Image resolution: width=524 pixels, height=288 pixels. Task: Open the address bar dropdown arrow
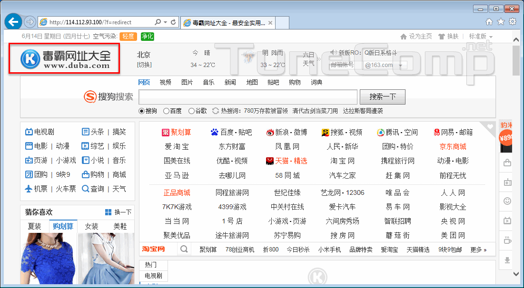(166, 22)
